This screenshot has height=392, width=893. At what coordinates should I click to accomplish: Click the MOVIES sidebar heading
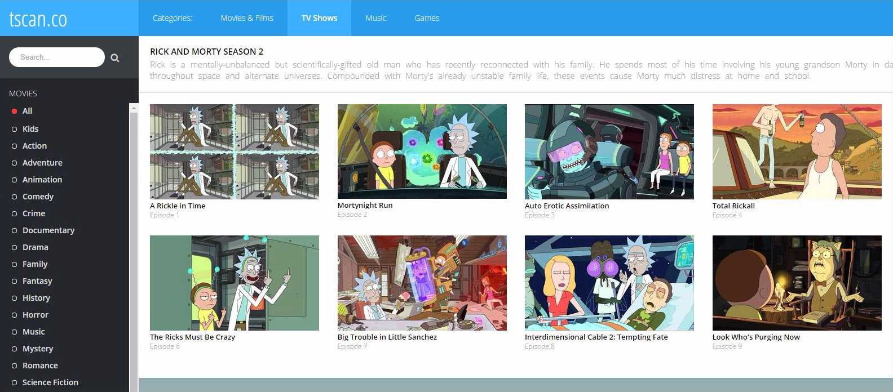(23, 93)
